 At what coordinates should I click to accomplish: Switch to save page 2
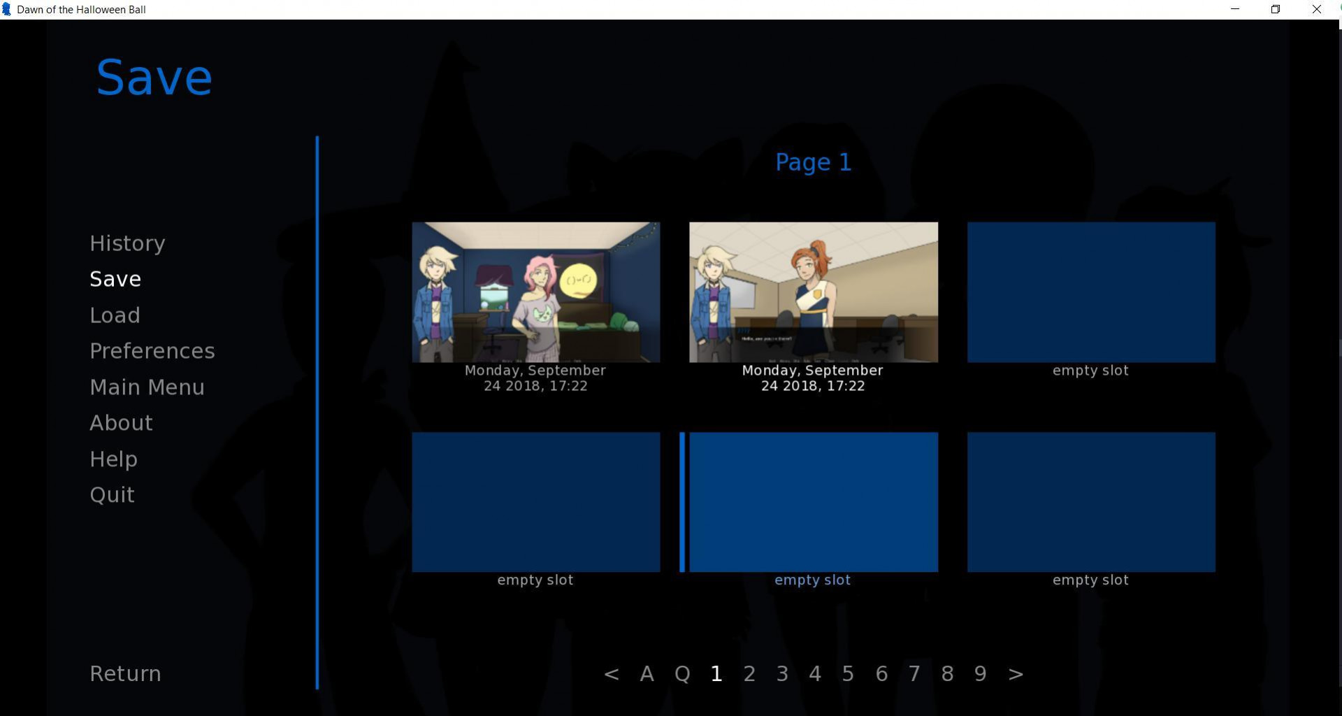click(749, 674)
